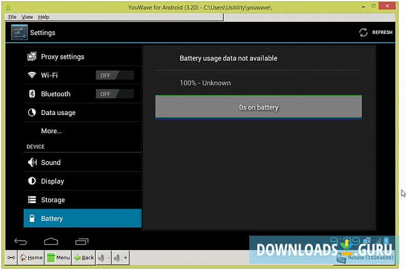Click the Back toolbar button
The width and height of the screenshot is (406, 270).
(x=84, y=257)
